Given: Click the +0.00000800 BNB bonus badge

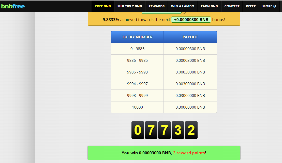Looking at the screenshot, I should (191, 19).
